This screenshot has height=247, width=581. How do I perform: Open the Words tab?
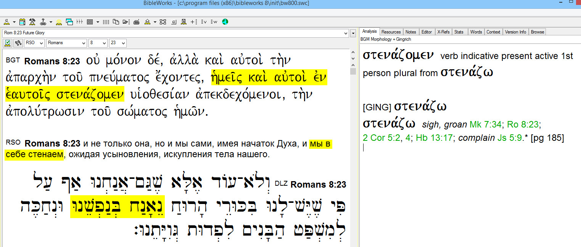point(476,32)
